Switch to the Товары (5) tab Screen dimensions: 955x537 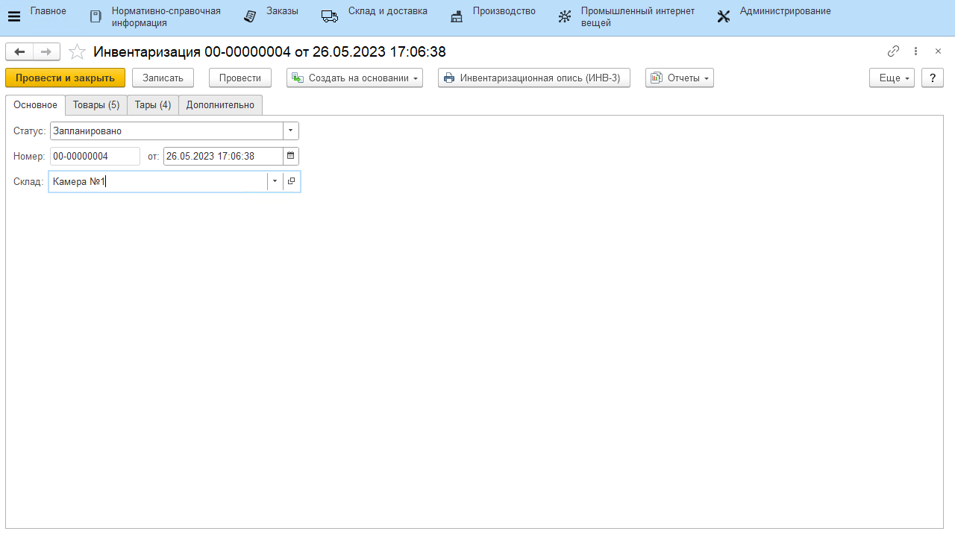point(96,105)
